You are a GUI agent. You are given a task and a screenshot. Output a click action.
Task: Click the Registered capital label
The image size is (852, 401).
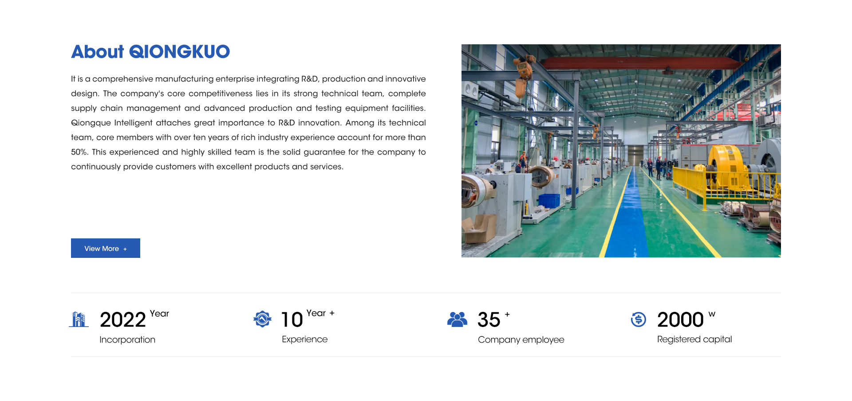click(x=694, y=339)
